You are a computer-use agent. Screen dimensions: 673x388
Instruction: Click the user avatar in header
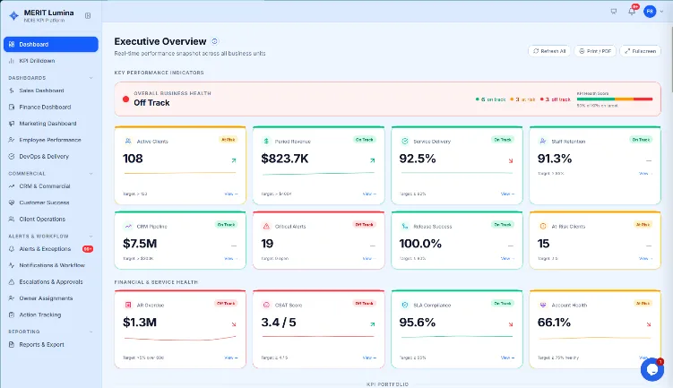click(650, 12)
